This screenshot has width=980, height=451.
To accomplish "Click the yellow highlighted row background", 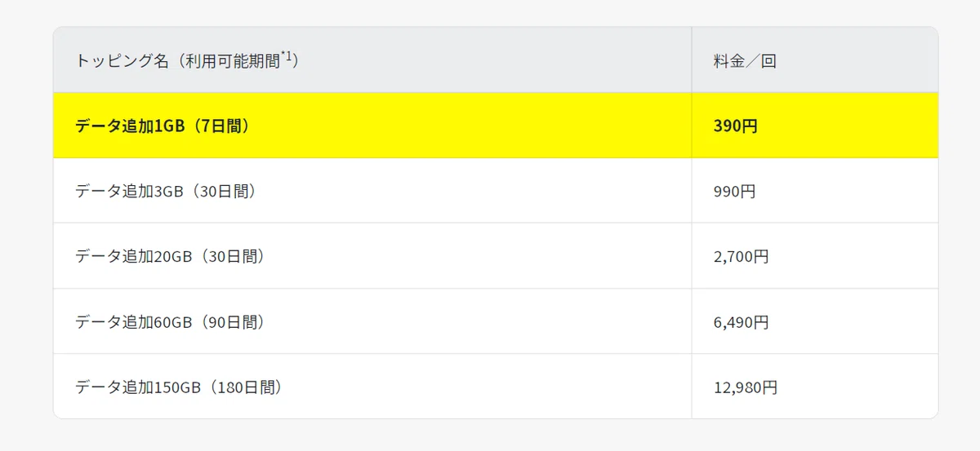I will click(496, 126).
